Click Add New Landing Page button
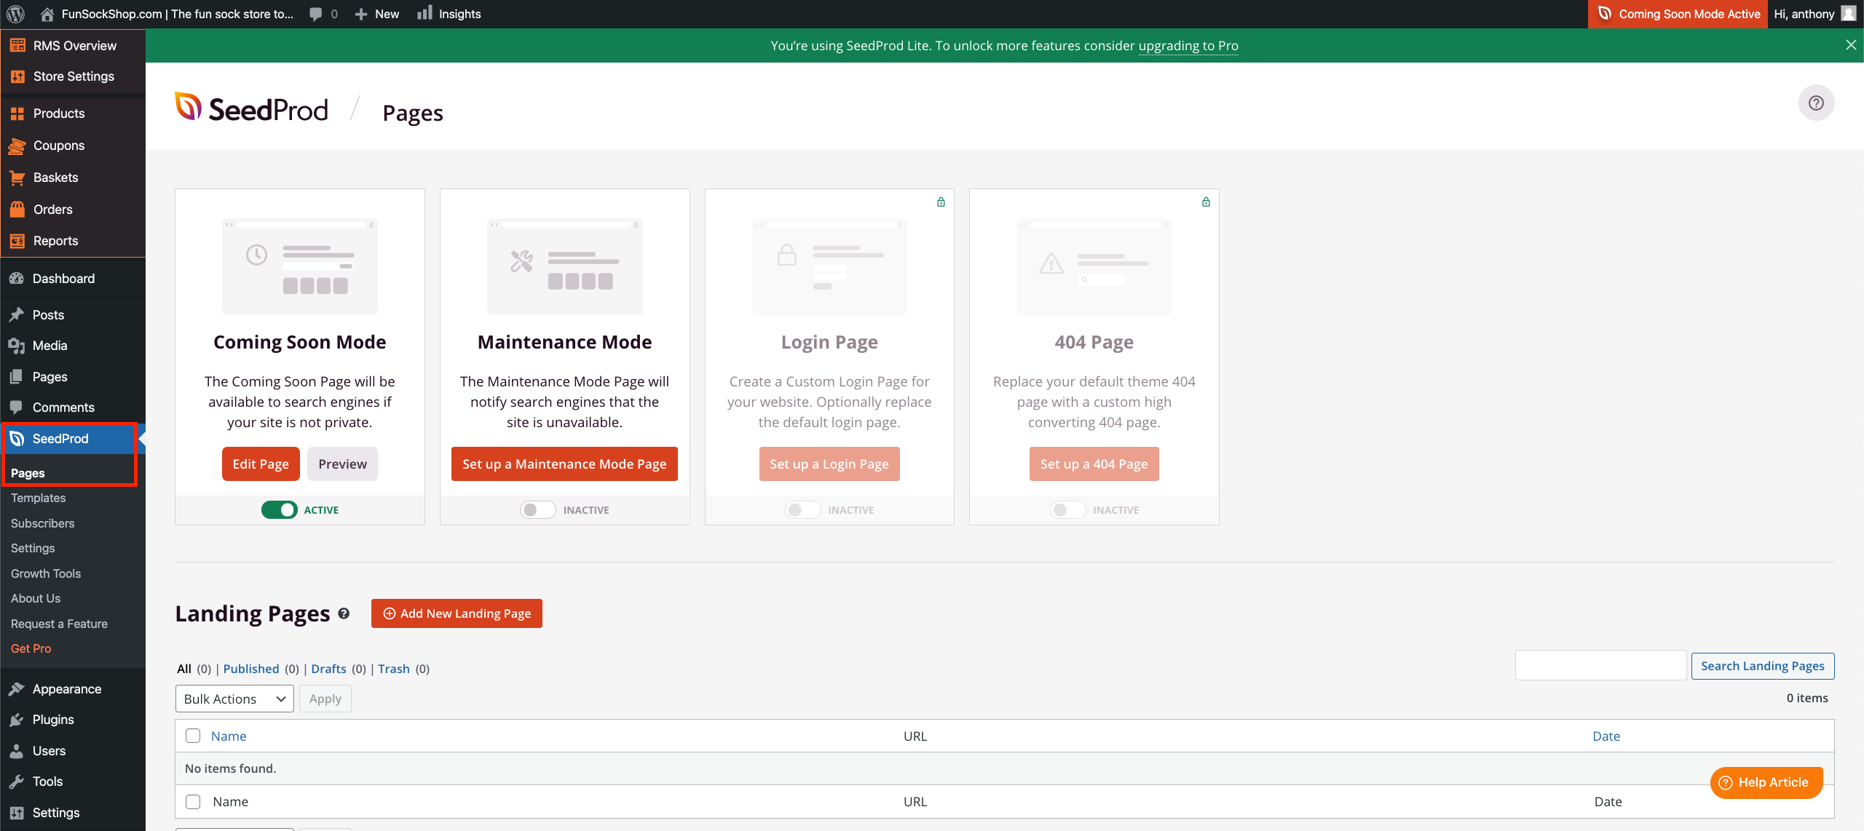Image resolution: width=1864 pixels, height=831 pixels. (x=457, y=613)
